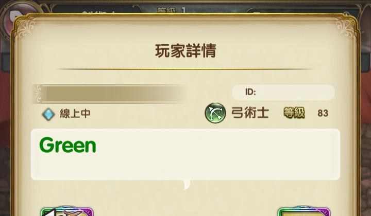The height and width of the screenshot is (216, 371).
Task: Open the bottom-left equipped card thumbnail
Action: pos(66,211)
